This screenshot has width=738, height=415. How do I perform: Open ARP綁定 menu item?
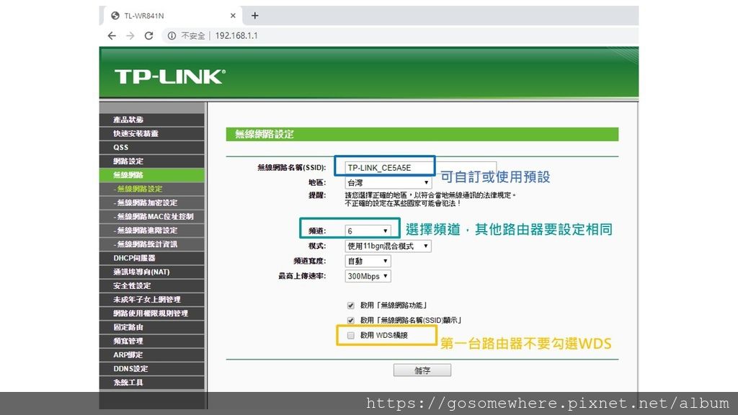pos(152,354)
